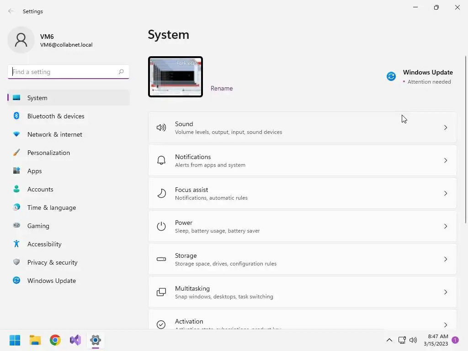Click the Accounts person icon in sidebar
This screenshot has height=351, width=468.
pyautogui.click(x=16, y=189)
